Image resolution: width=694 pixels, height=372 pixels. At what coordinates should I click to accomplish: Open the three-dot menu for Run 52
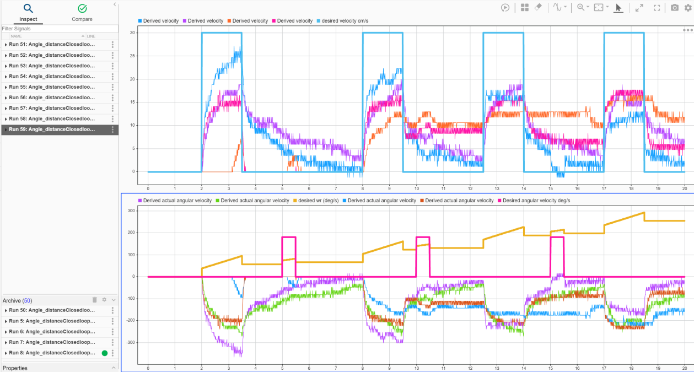[113, 55]
